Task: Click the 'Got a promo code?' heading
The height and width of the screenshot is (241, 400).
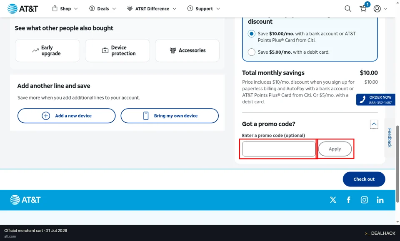Action: 269,124
